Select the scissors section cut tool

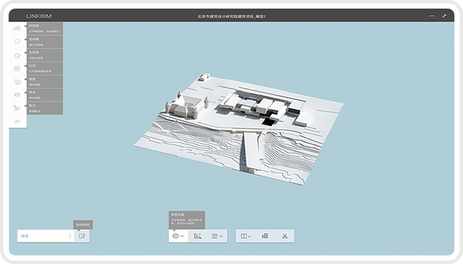tap(284, 236)
